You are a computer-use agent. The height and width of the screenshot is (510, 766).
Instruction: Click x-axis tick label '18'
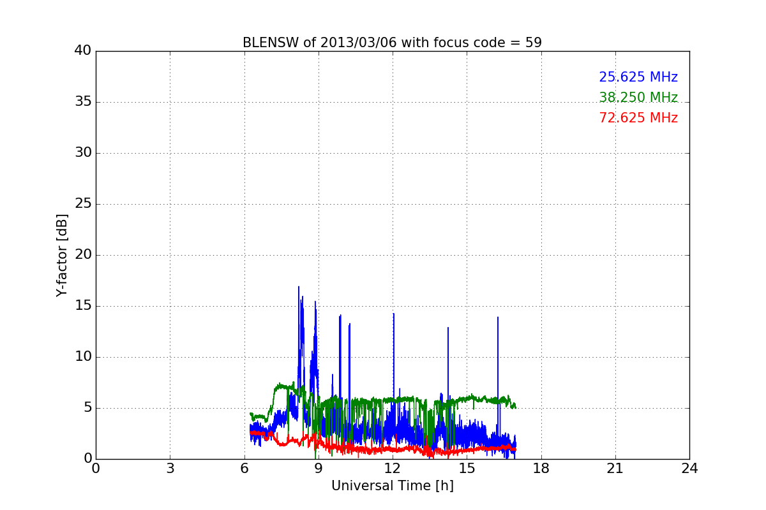point(541,469)
